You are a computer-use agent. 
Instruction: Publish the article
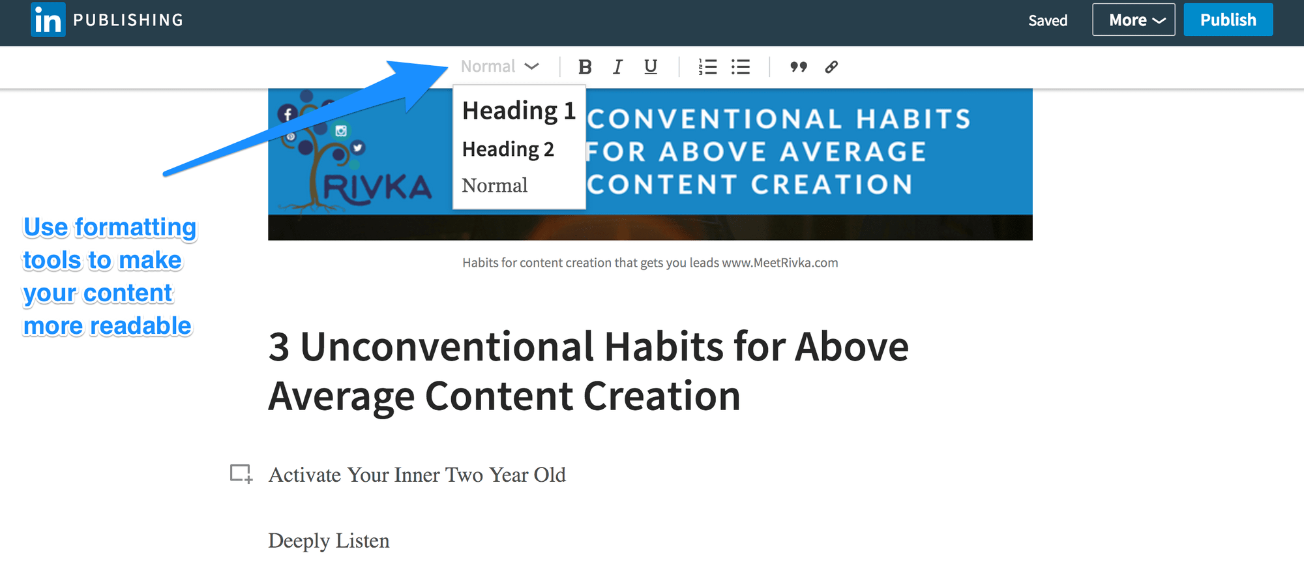[1228, 20]
